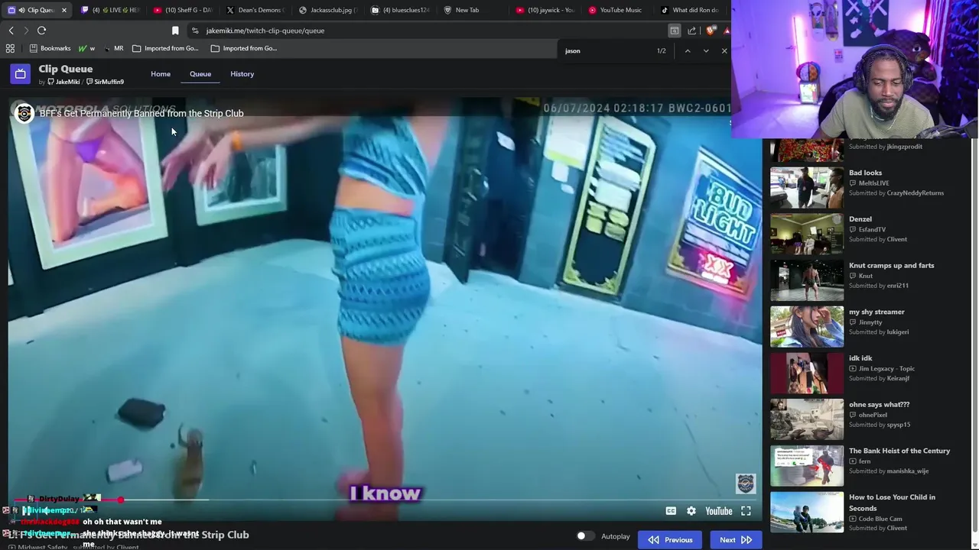Click the channel avatar in the video title overlay
Image resolution: width=979 pixels, height=550 pixels.
24,114
